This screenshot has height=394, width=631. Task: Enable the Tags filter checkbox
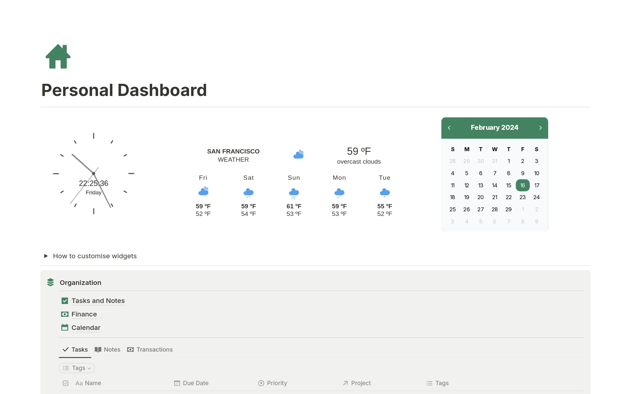(76, 368)
